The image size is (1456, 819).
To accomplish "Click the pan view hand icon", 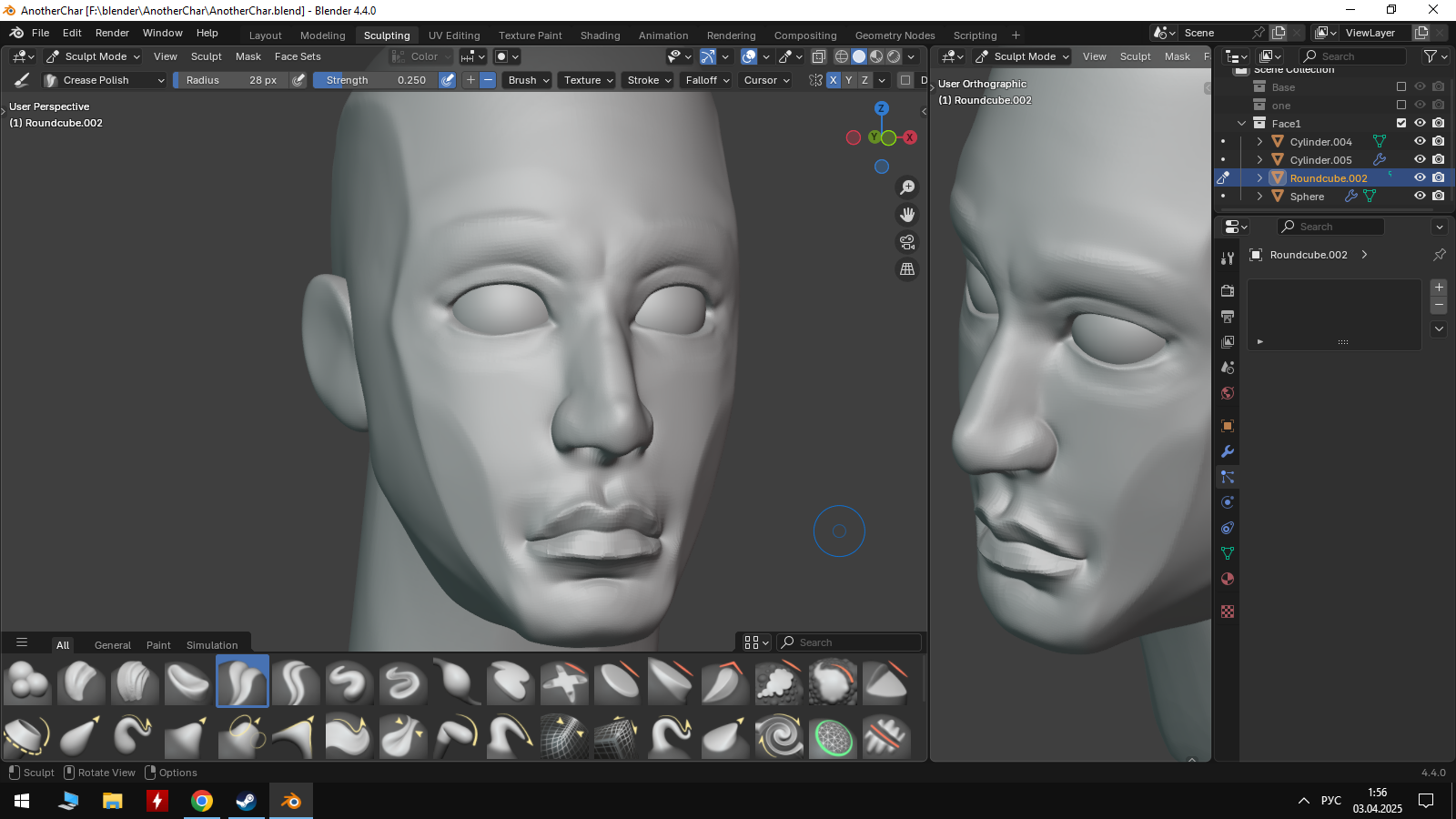I will coord(907,215).
